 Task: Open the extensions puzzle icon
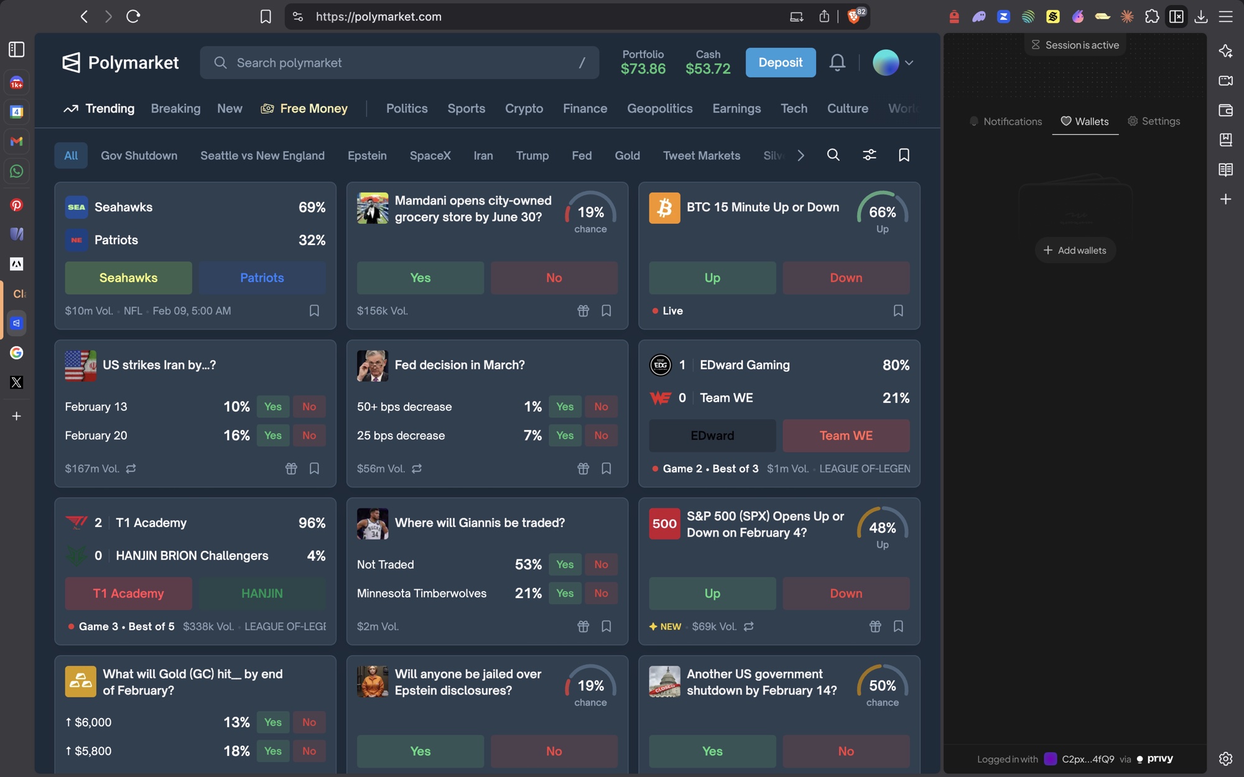click(1151, 16)
